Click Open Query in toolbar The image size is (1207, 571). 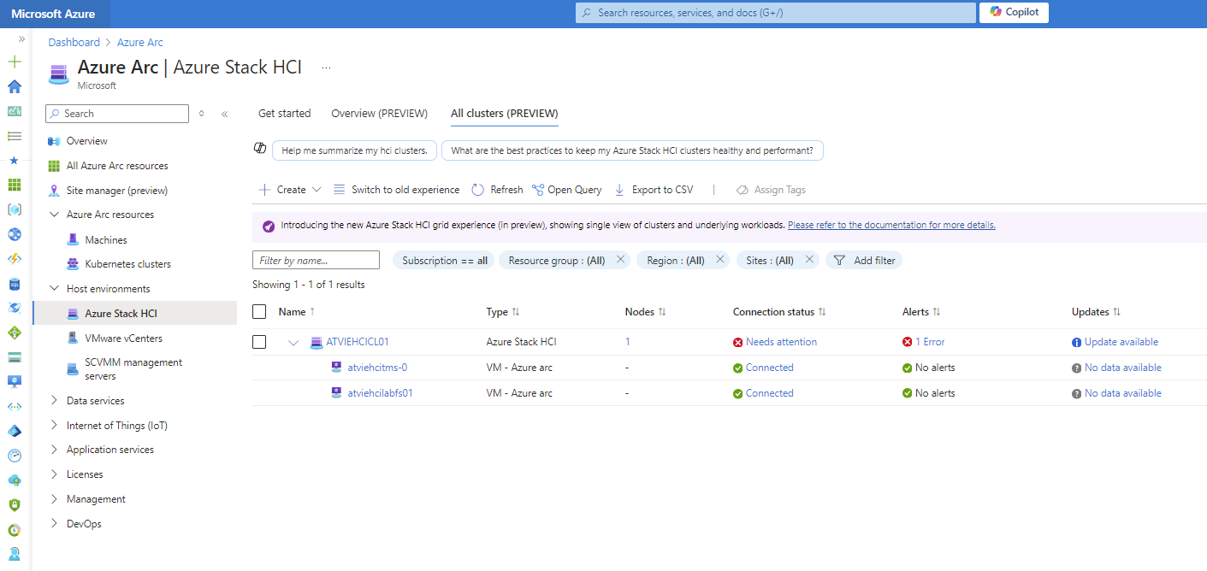click(x=566, y=190)
